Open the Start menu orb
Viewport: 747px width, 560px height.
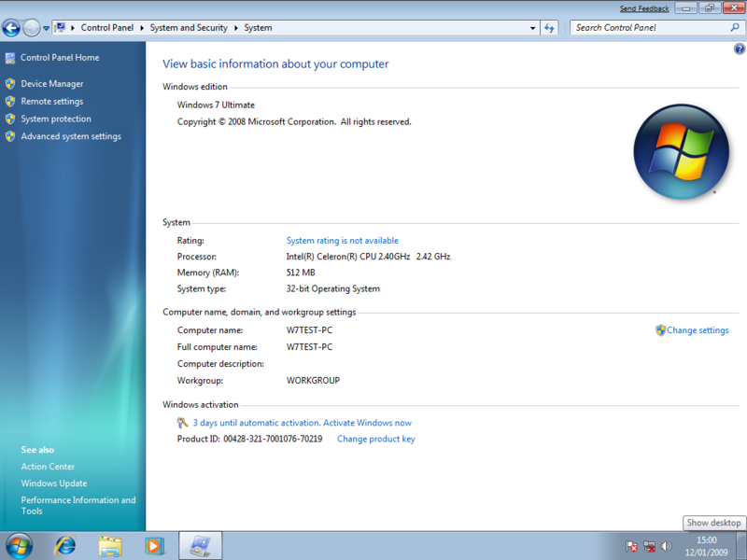click(19, 546)
